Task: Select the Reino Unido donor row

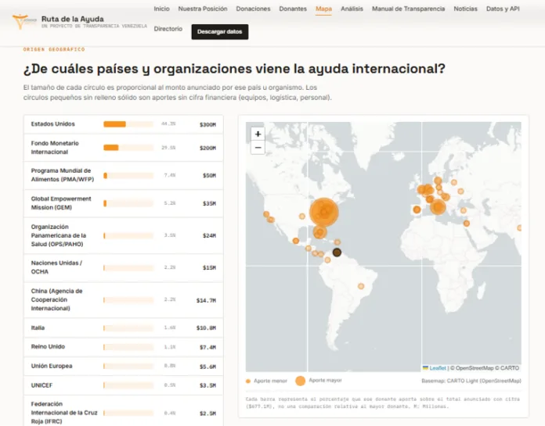Action: (124, 347)
